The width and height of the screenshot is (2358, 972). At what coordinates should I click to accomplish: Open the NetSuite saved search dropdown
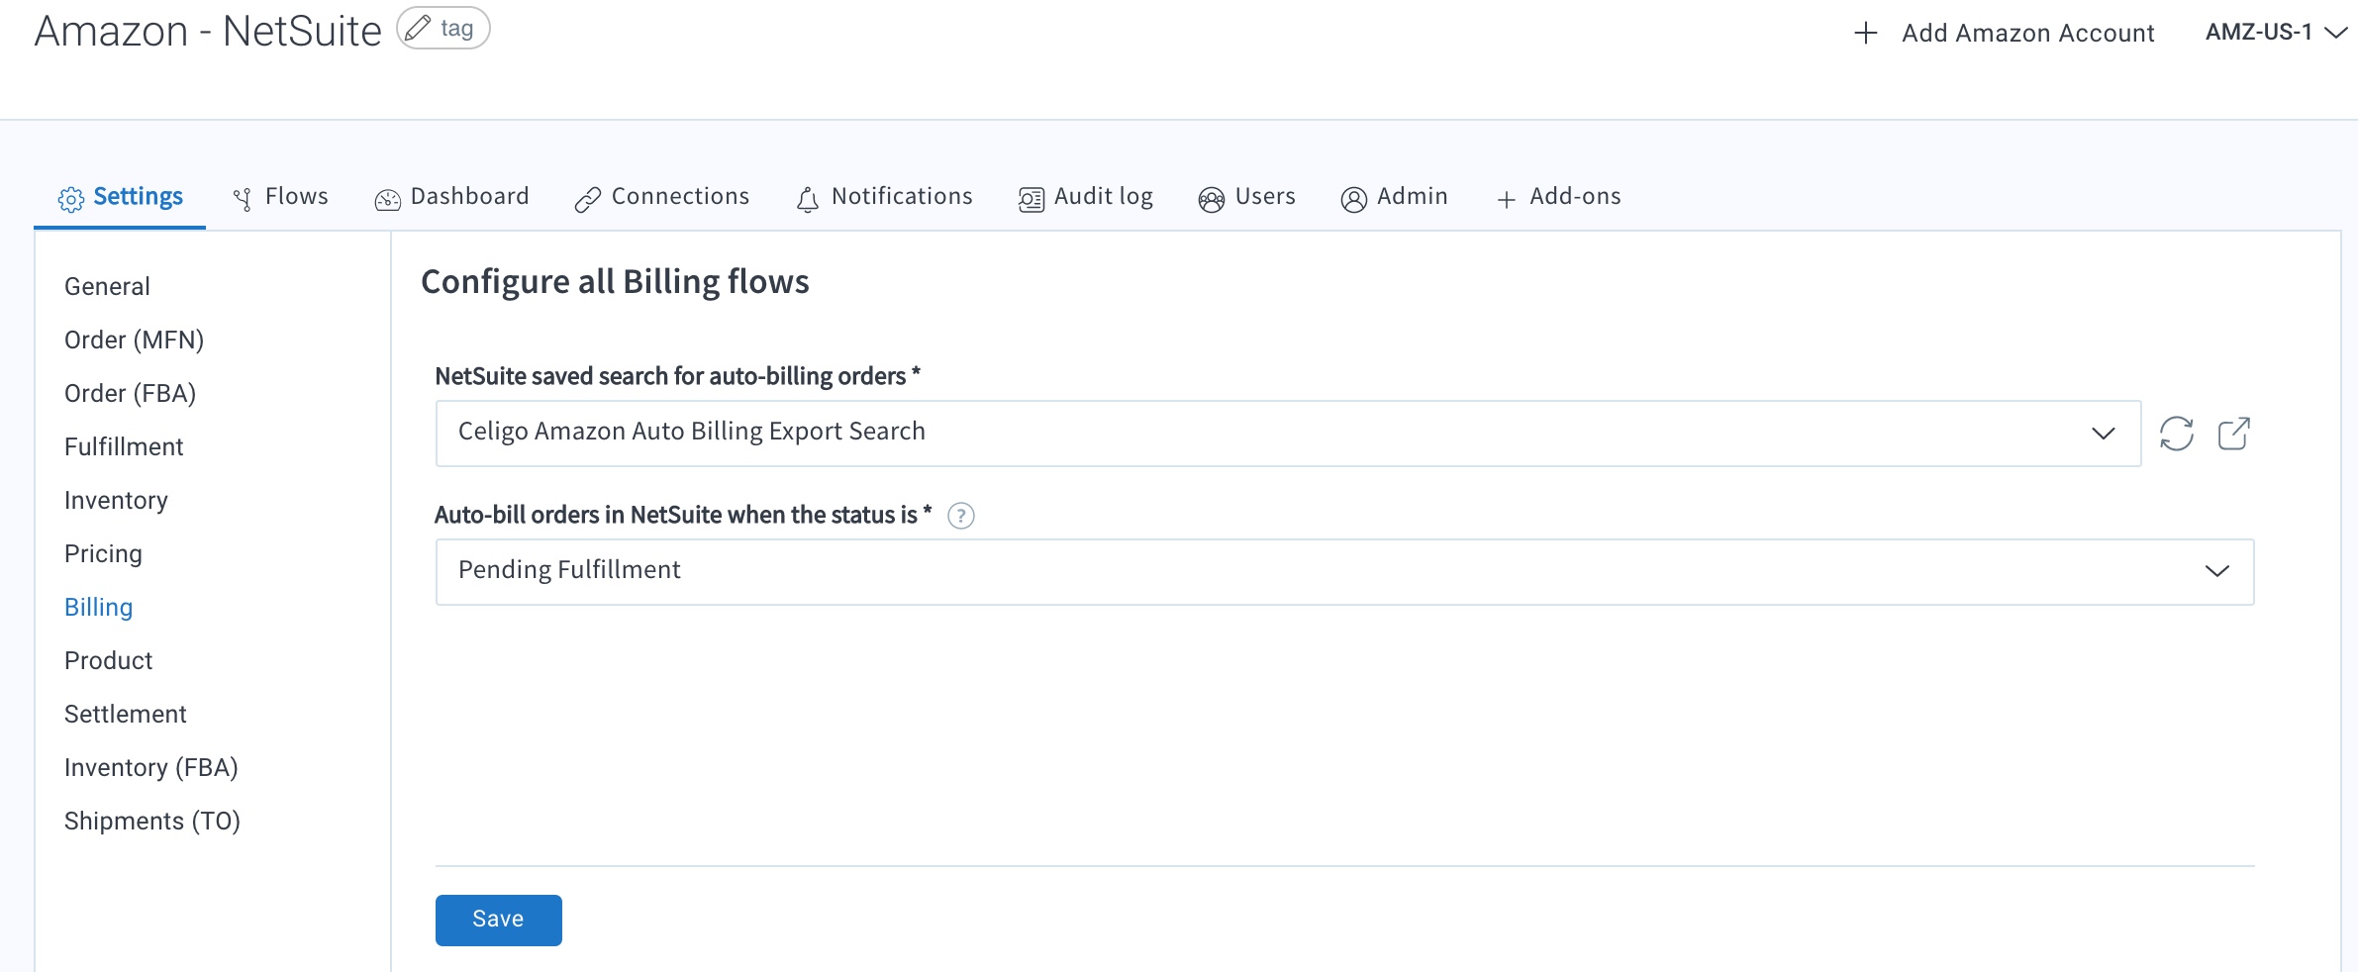click(x=1288, y=434)
